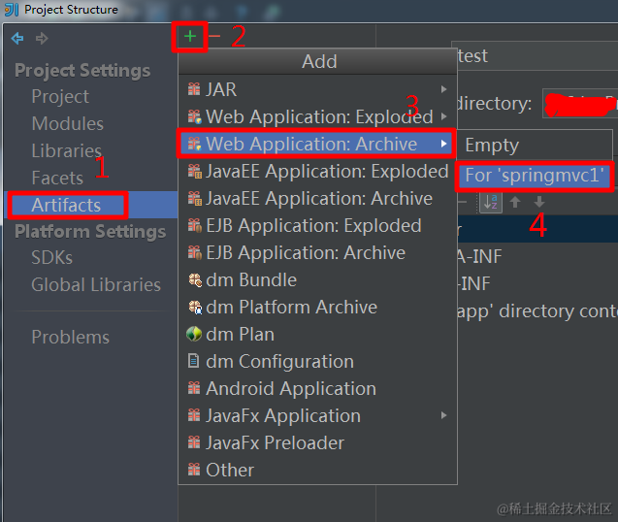Expand Web Application: Exploded submenu arrow
Screen dimensions: 618x522
[444, 116]
